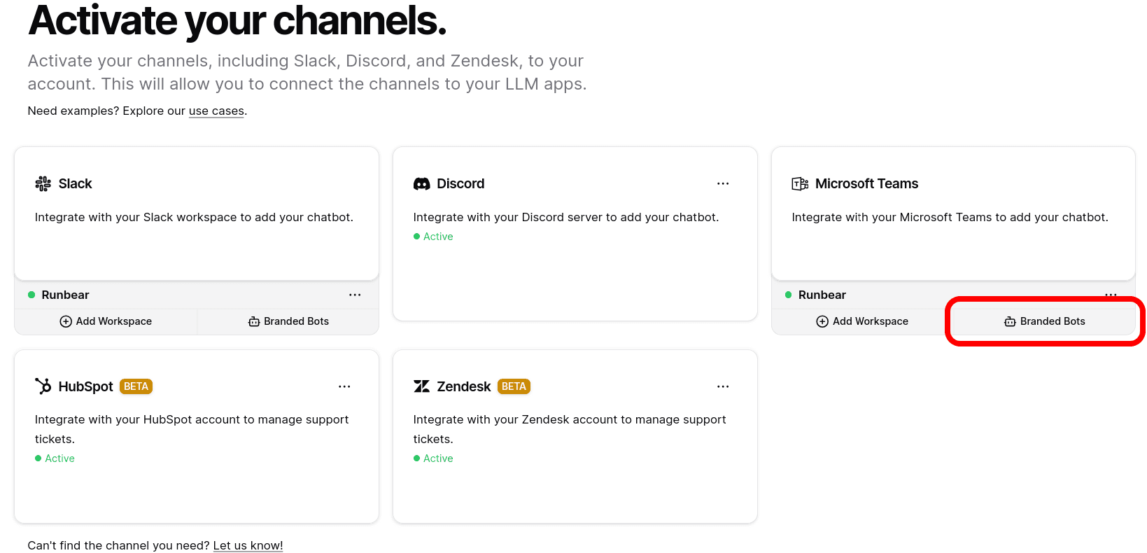Open Branded Bots under the Slack card
1147x553 pixels.
[288, 321]
